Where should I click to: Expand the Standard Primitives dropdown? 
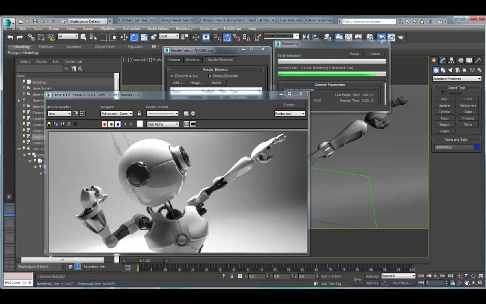click(457, 79)
